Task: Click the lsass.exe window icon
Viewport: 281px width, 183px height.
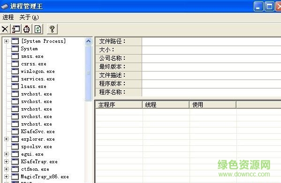Action: [x=15, y=86]
